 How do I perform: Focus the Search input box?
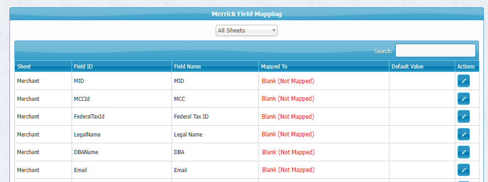435,51
